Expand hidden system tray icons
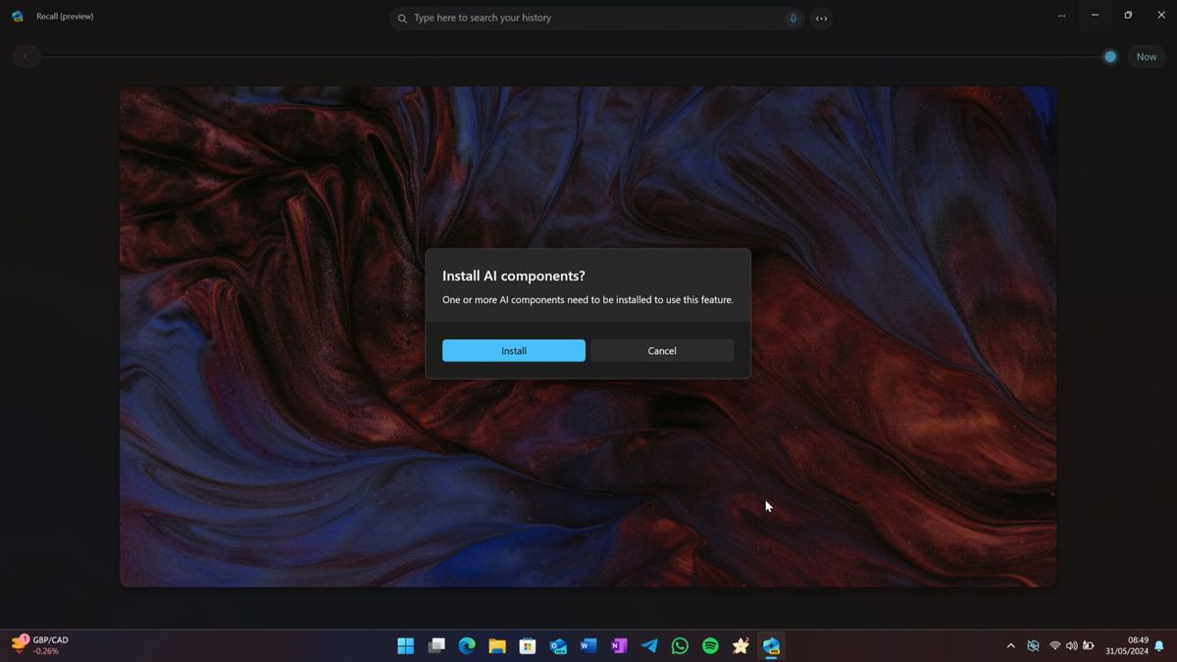The height and width of the screenshot is (662, 1177). point(1010,645)
